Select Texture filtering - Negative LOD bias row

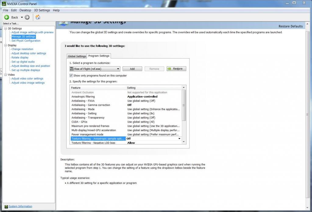(x=126, y=143)
